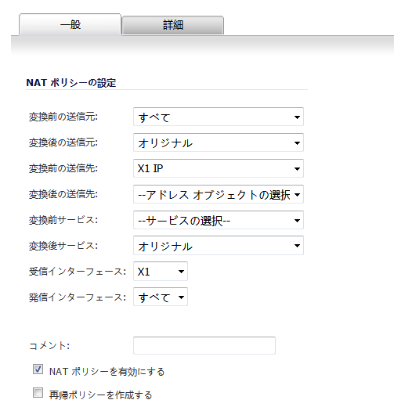Expand the 変換後サービス dropdown
The width and height of the screenshot is (394, 418).
tap(219, 246)
